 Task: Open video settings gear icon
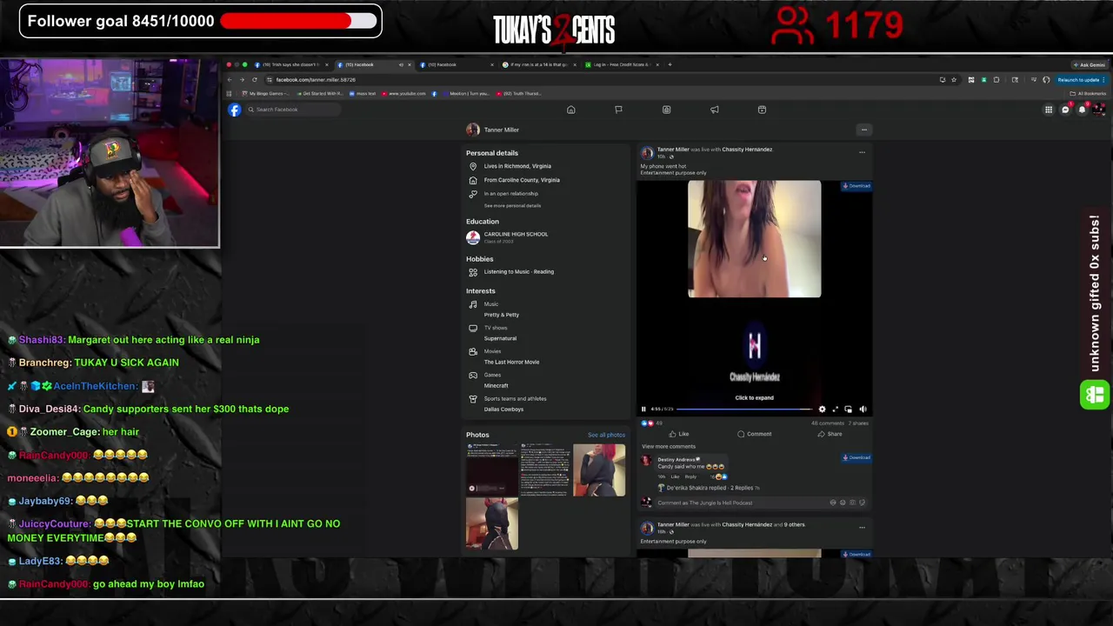822,409
